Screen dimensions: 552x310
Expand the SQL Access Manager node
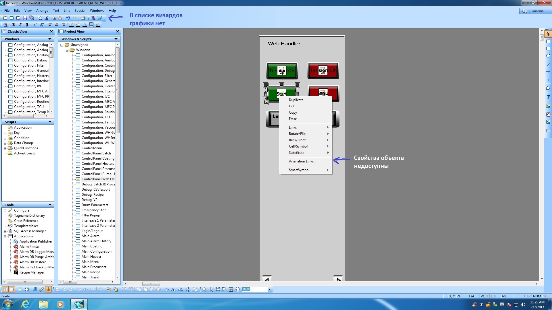(5, 231)
